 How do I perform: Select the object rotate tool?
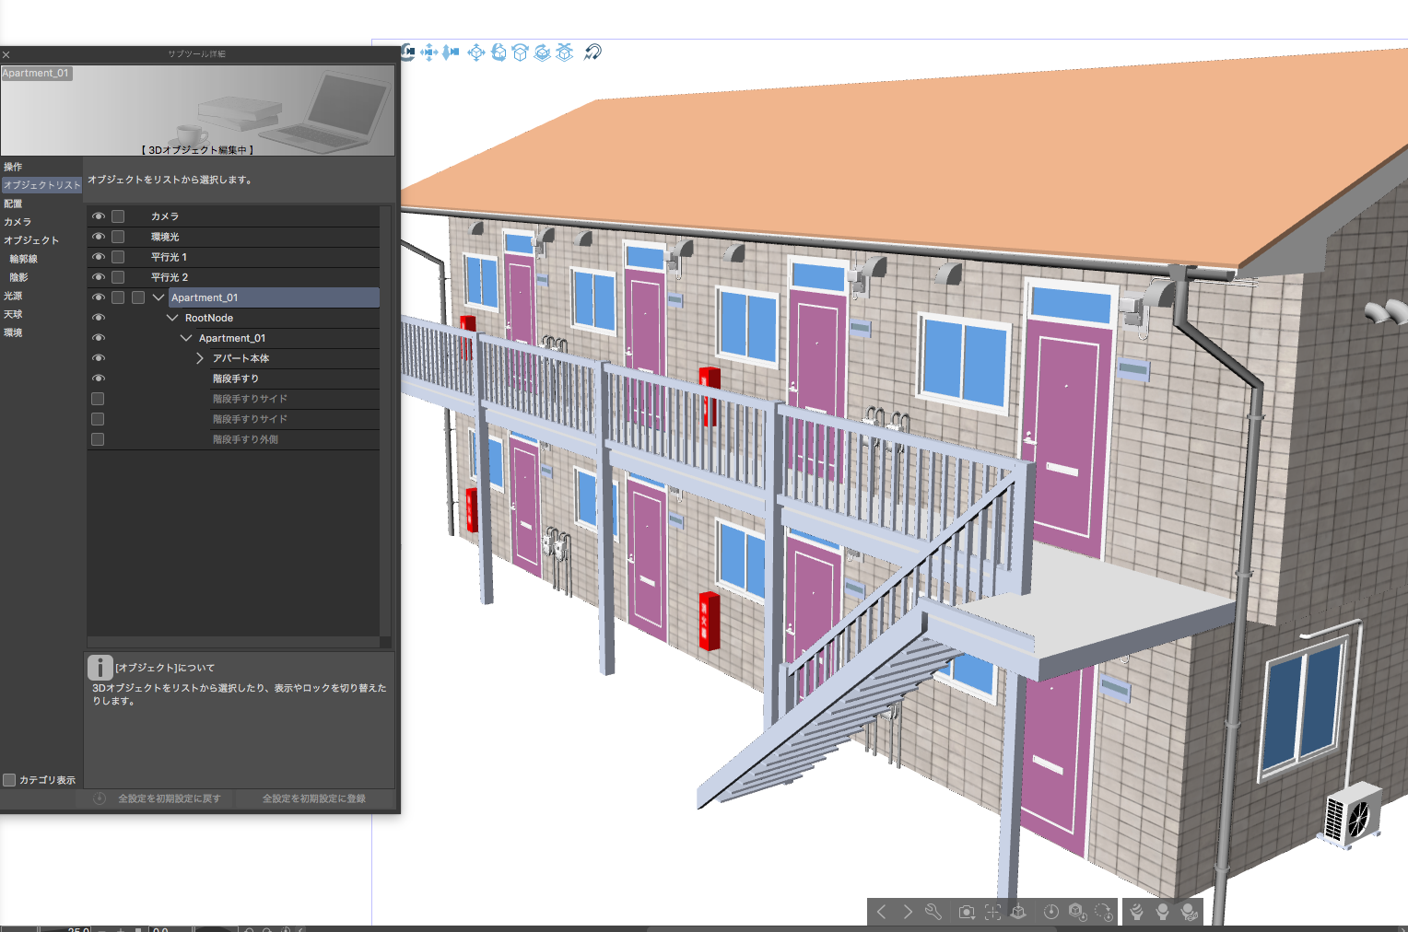pyautogui.click(x=499, y=52)
